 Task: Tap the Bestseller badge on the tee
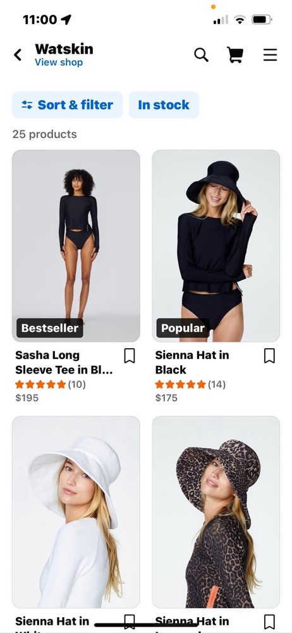pyautogui.click(x=49, y=328)
